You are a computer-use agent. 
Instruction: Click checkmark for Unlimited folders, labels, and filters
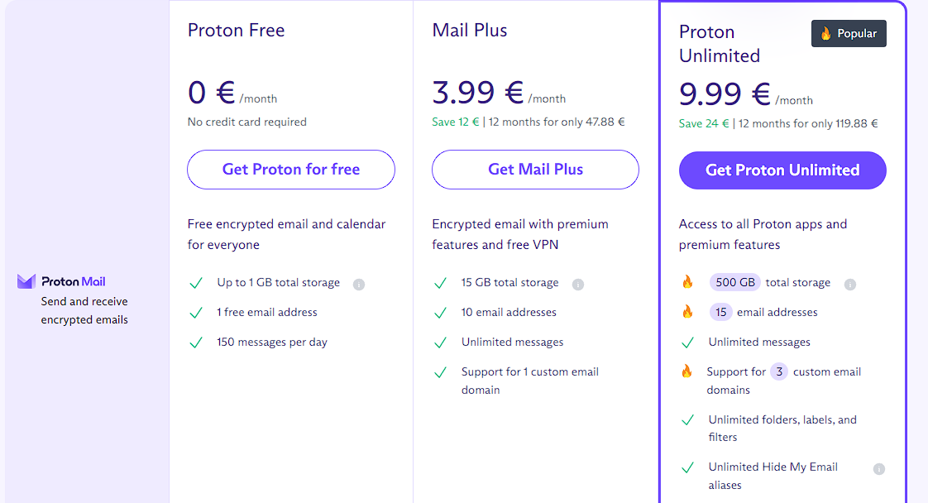coord(687,420)
